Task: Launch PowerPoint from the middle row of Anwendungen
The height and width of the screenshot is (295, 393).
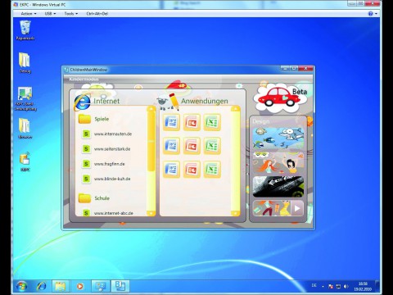Action: click(192, 146)
